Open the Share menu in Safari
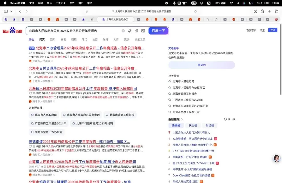Viewport: 282px width, 183px height. [262, 11]
